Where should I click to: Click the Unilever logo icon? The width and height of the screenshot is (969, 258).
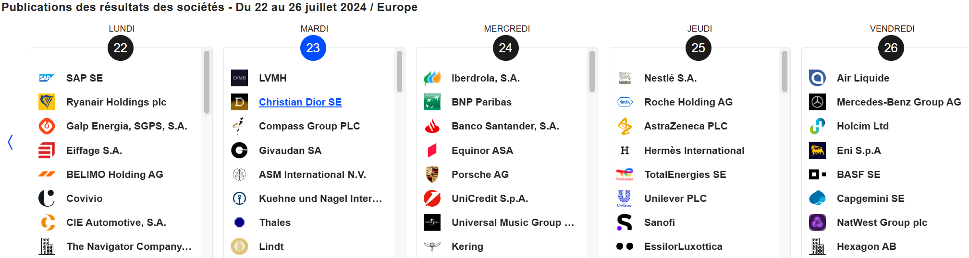[x=625, y=198]
